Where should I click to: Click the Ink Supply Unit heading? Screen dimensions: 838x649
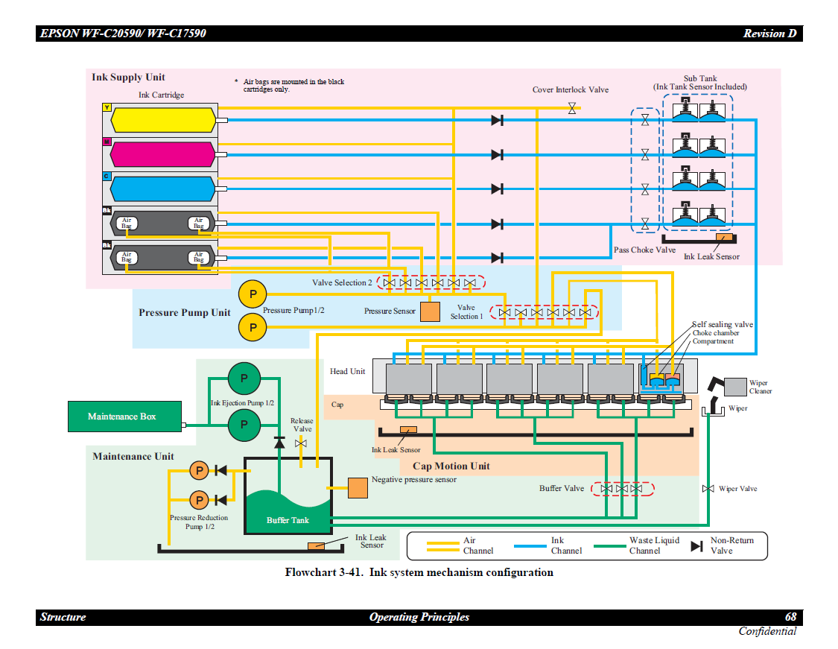tap(128, 77)
